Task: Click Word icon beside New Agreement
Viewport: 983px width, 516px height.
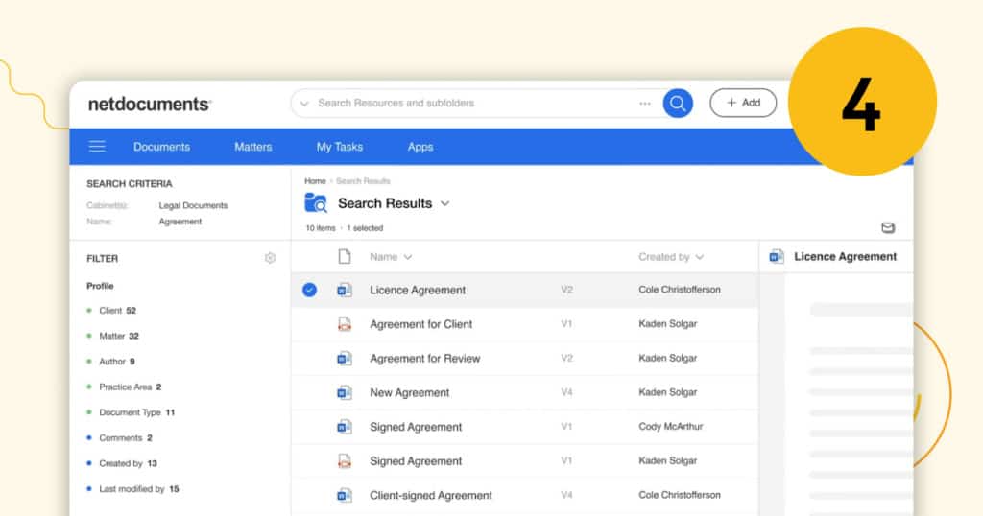Action: 345,392
